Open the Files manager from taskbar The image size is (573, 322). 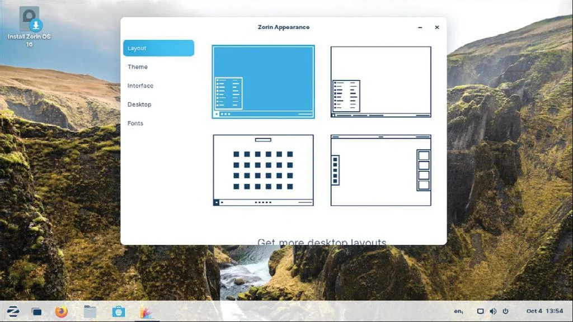click(x=90, y=311)
